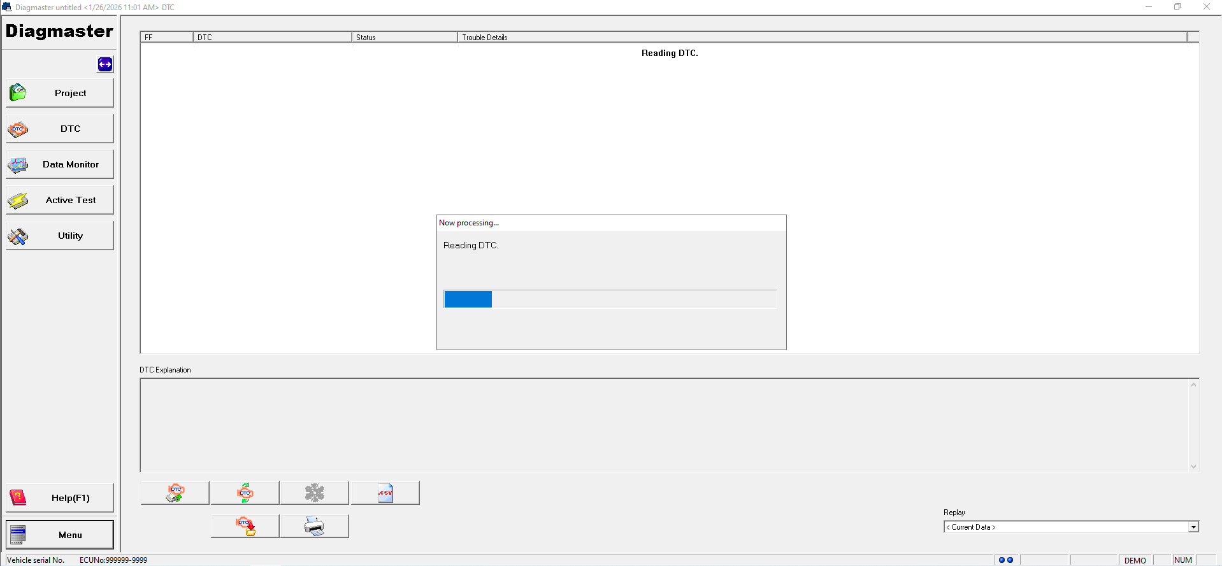Click the "Replay" label
This screenshot has width=1222, height=566.
954,513
